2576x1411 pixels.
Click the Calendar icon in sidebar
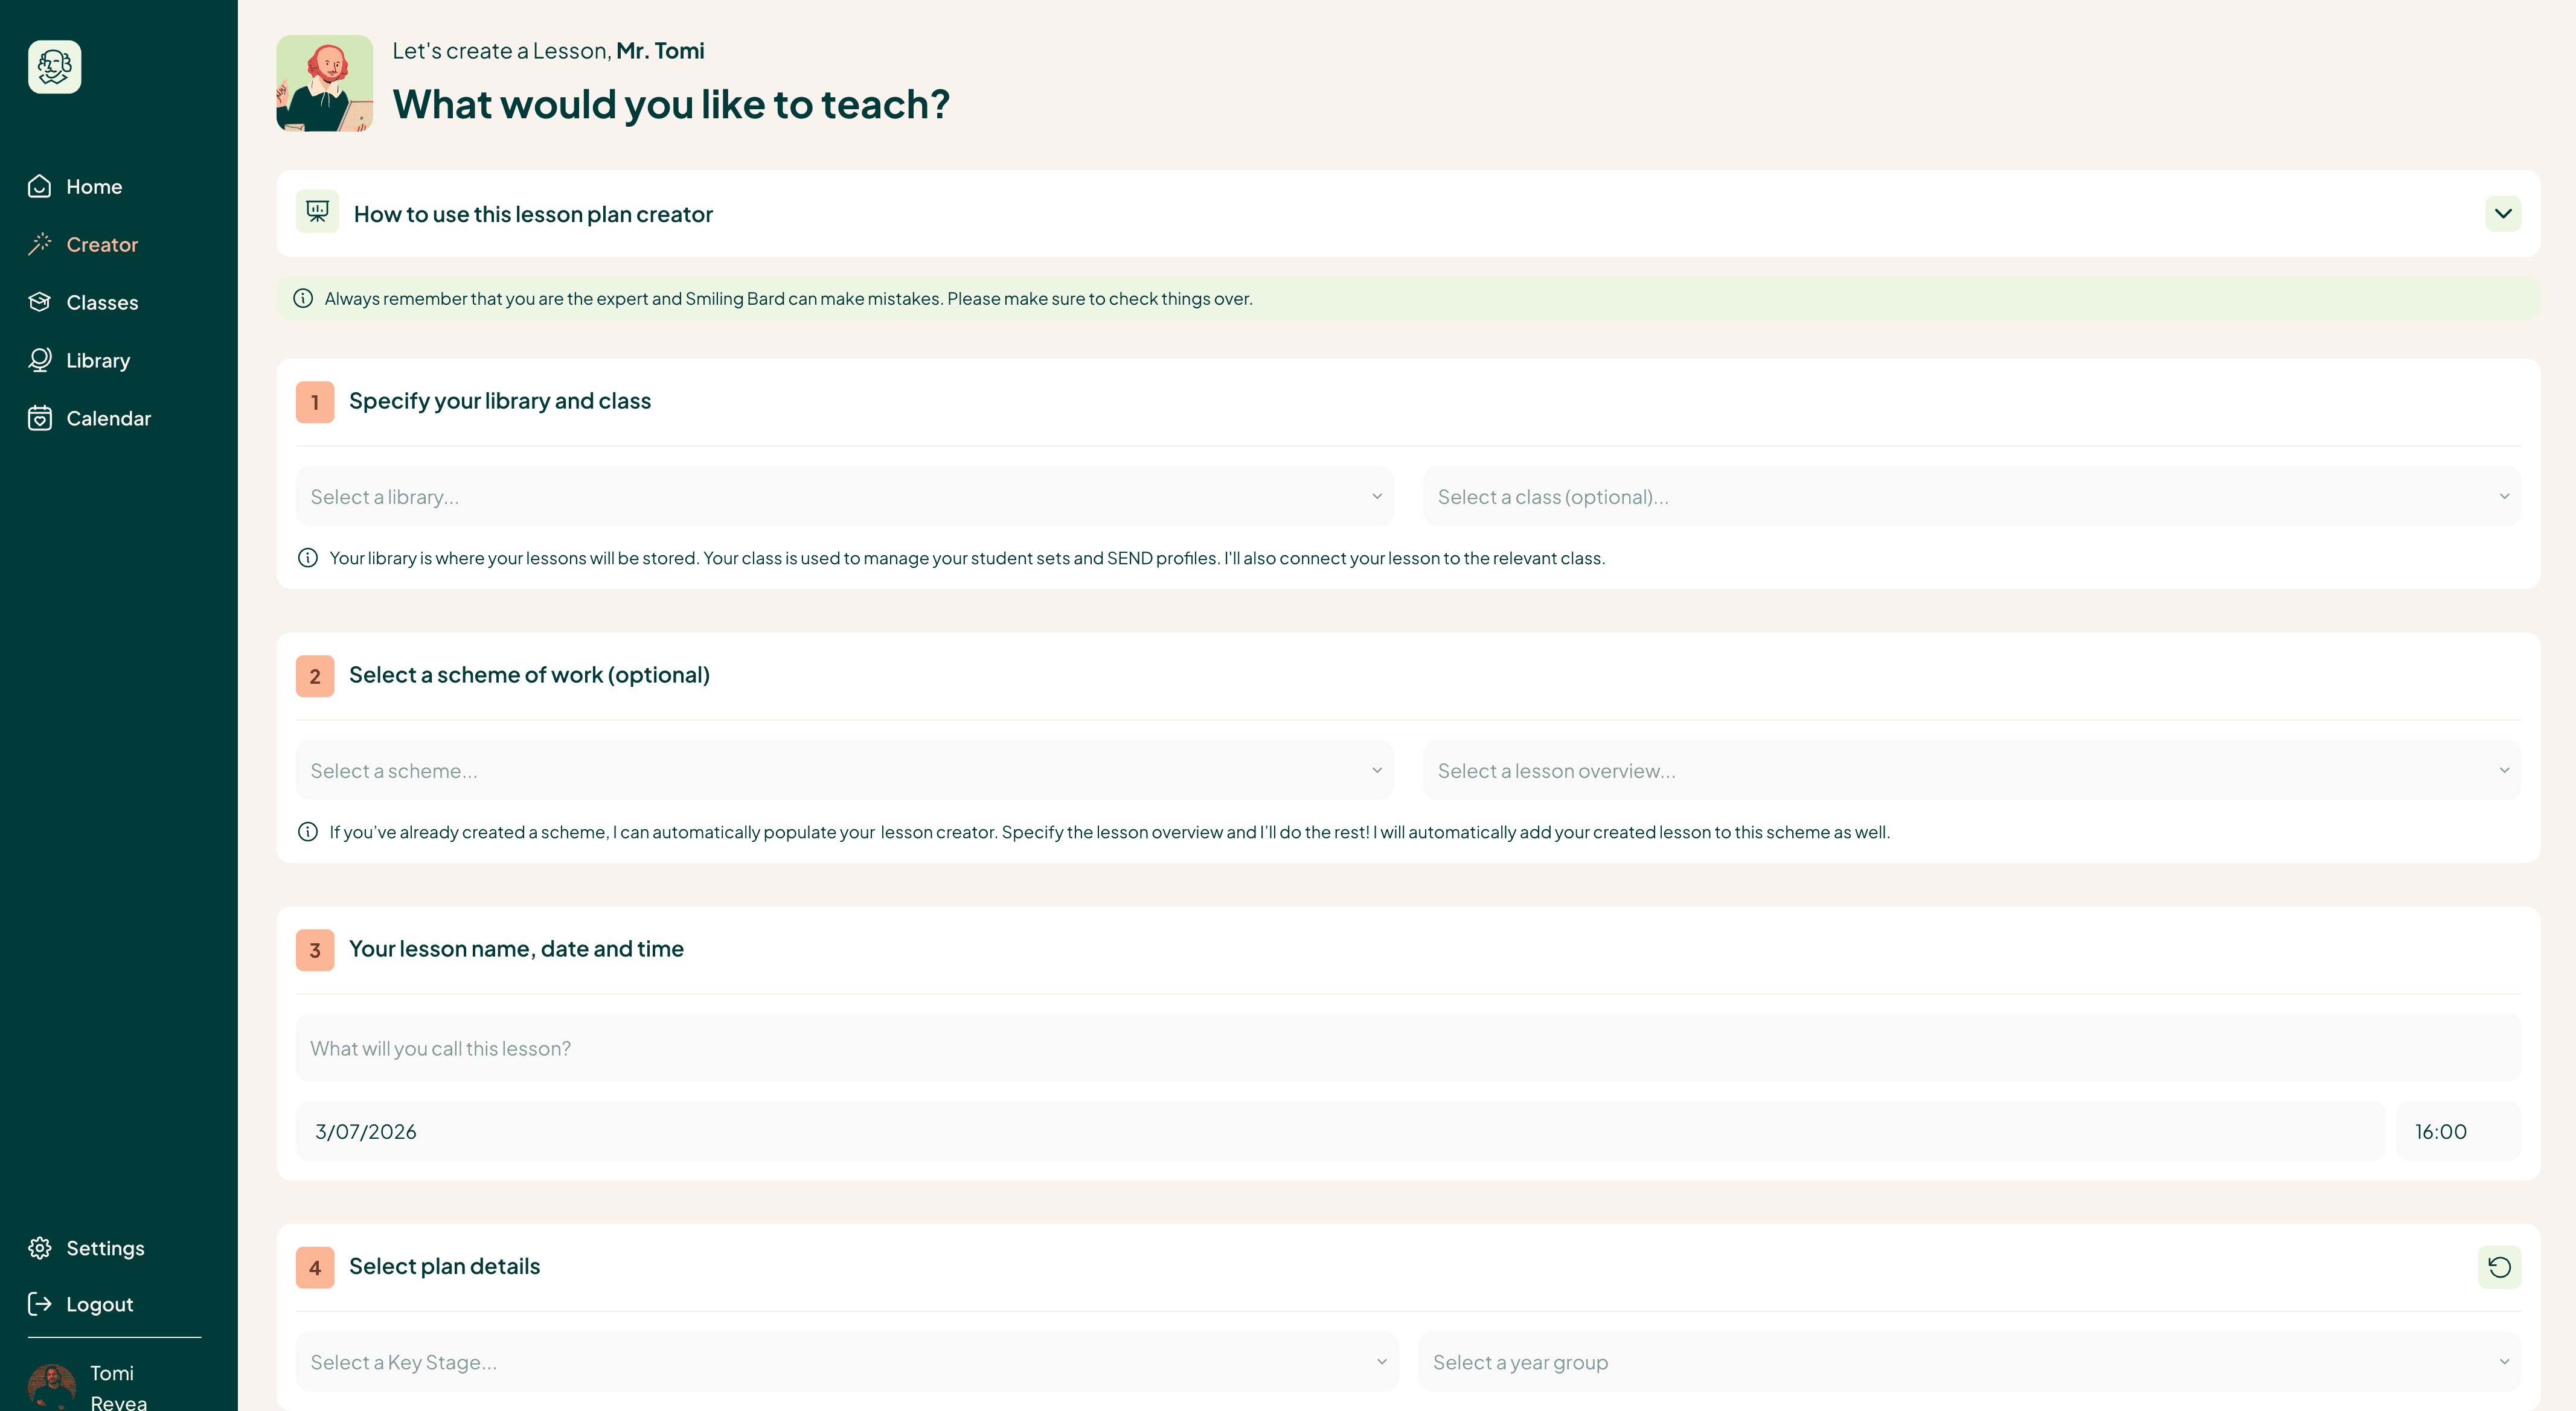tap(40, 419)
